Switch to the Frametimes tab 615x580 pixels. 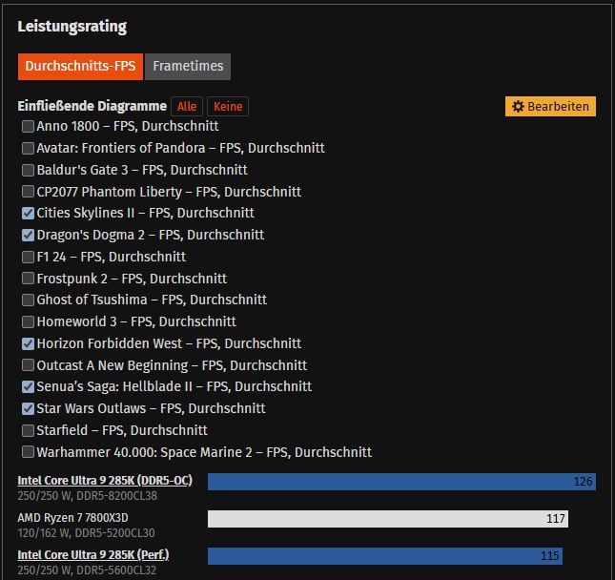(x=188, y=67)
